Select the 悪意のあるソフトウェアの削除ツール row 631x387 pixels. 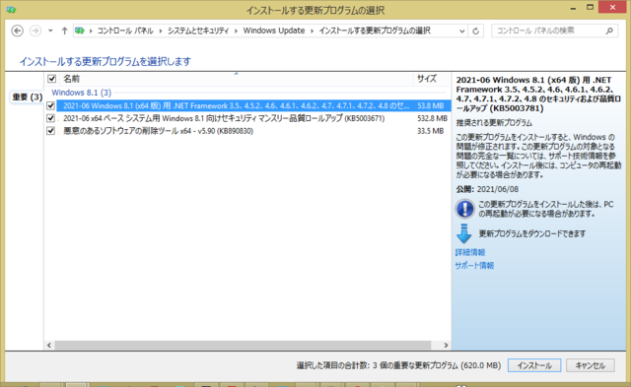coord(253,131)
